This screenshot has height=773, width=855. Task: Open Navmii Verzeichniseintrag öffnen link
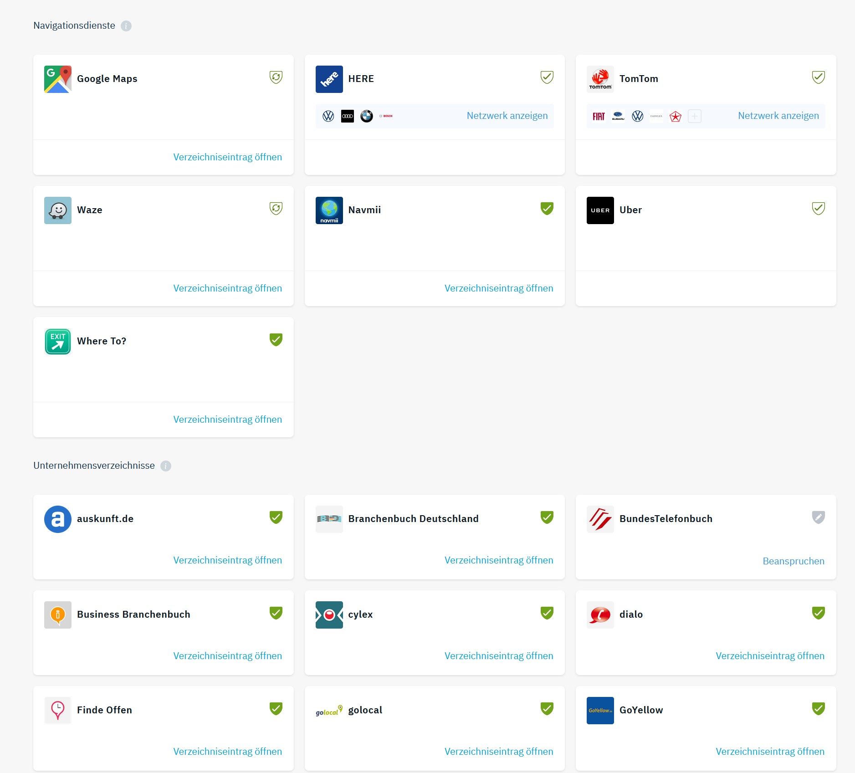click(499, 288)
